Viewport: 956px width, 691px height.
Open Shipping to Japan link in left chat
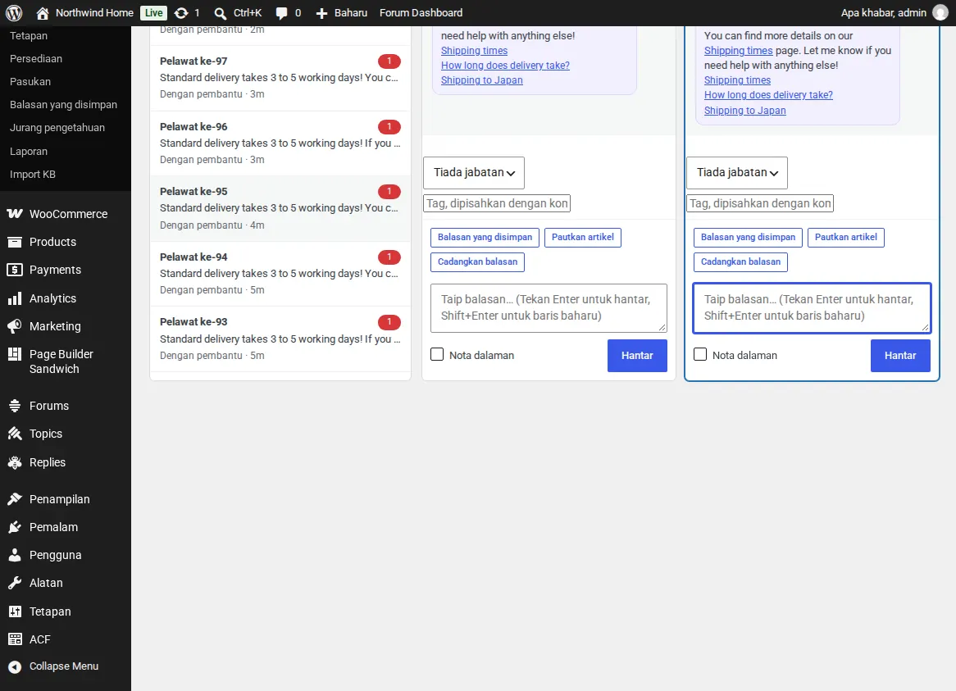[481, 80]
